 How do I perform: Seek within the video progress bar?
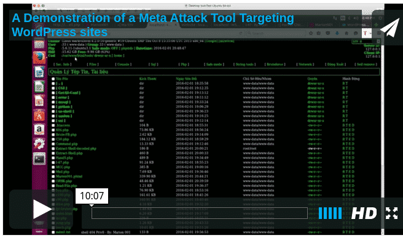tap(200, 213)
